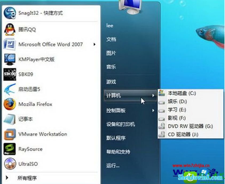
Task: Launch KMPlayer中文版 monitor icon
Action: click(x=10, y=59)
